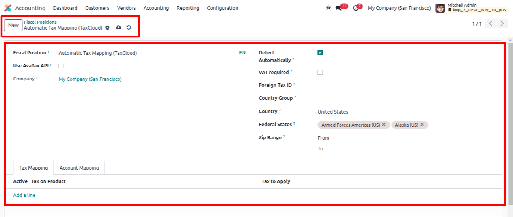Screen dimensions: 513x217
Task: Open Customers menu
Action: [x=97, y=8]
